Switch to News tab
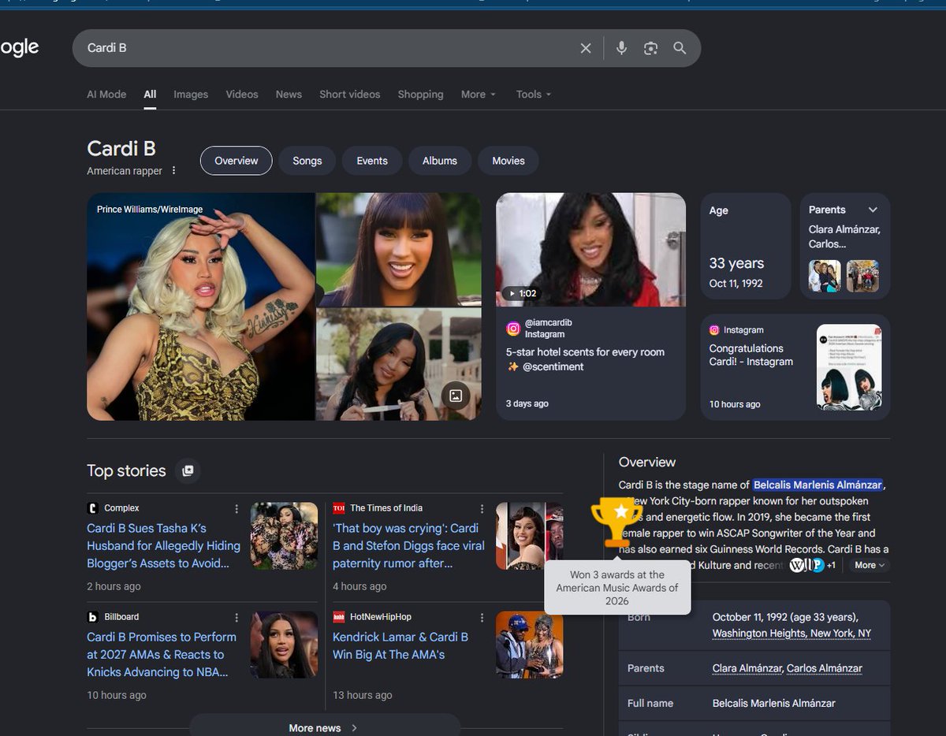Screen dimensions: 946x736 click(289, 94)
